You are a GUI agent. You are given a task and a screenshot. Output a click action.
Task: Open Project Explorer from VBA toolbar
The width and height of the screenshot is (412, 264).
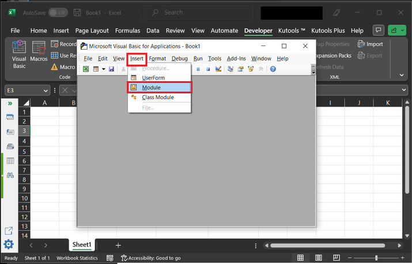pos(230,69)
